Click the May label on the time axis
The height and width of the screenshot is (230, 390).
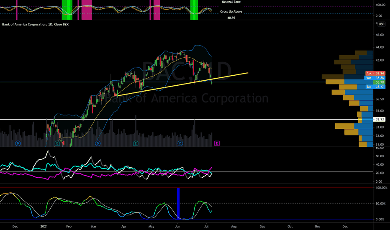click(x=151, y=227)
